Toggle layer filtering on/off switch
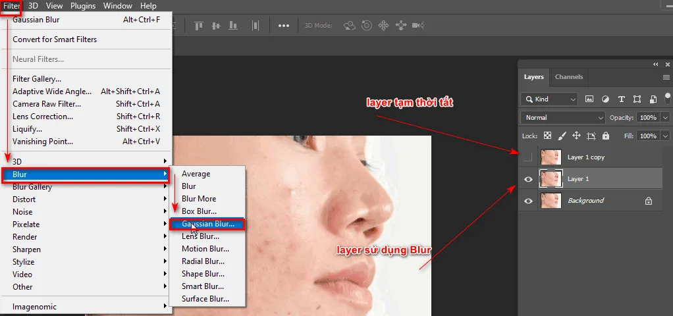This screenshot has height=316, width=673. [x=668, y=97]
